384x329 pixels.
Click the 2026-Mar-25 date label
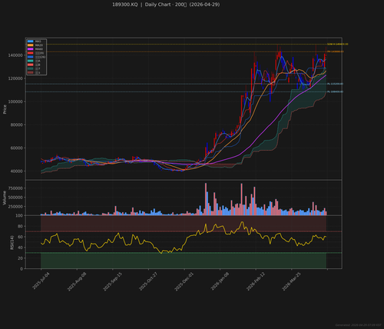tap(291, 281)
